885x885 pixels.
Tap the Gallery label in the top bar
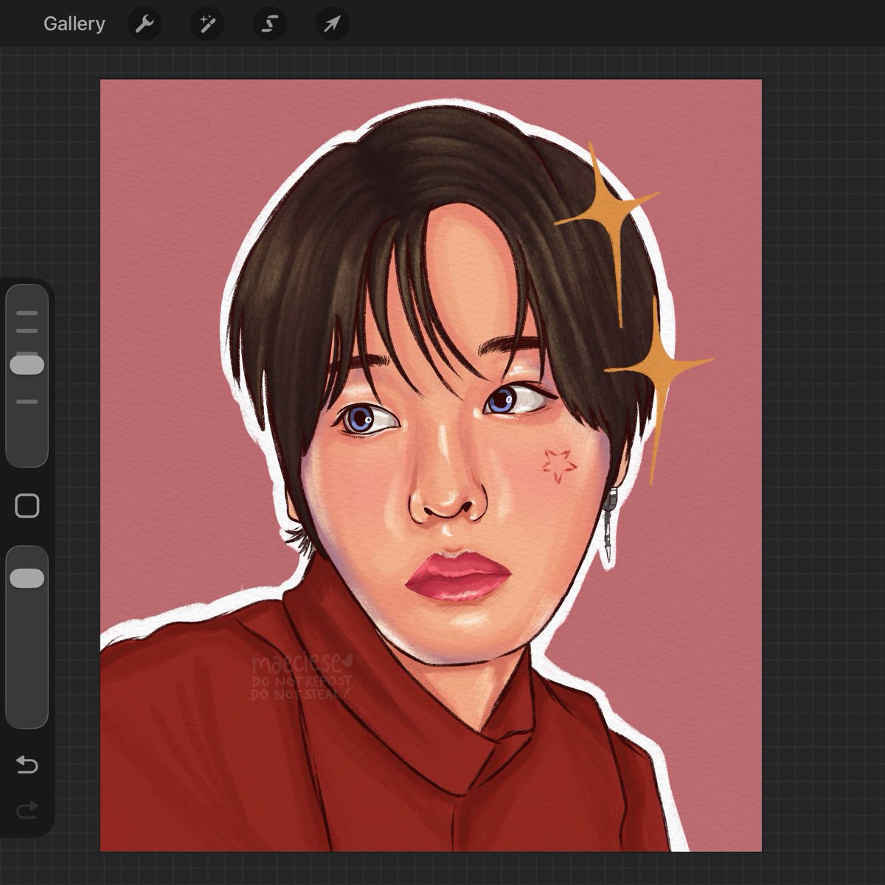click(x=74, y=23)
